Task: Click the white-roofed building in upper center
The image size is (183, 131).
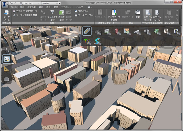Action: pyautogui.click(x=78, y=54)
